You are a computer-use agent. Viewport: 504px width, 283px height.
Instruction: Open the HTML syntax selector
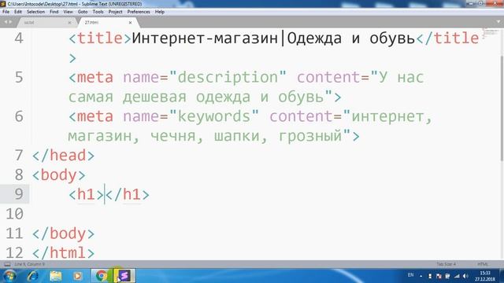click(x=483, y=264)
